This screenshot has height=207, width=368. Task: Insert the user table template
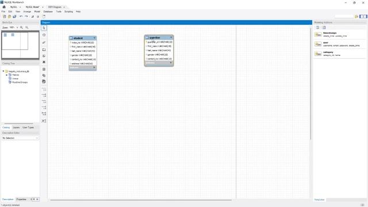point(340,44)
